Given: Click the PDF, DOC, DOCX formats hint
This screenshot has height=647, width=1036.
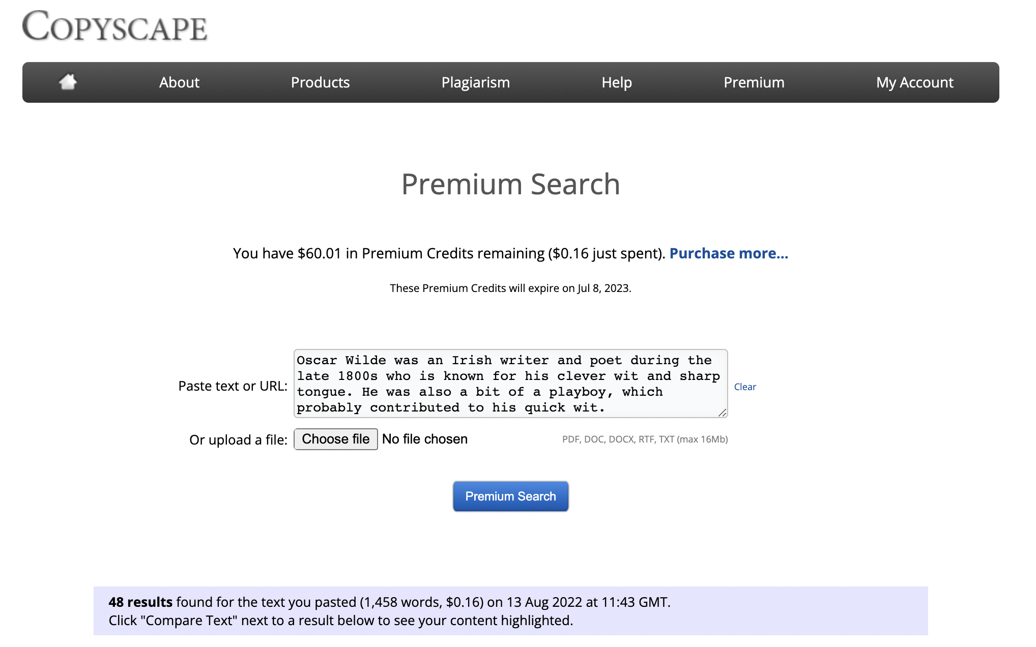Looking at the screenshot, I should pyautogui.click(x=645, y=439).
